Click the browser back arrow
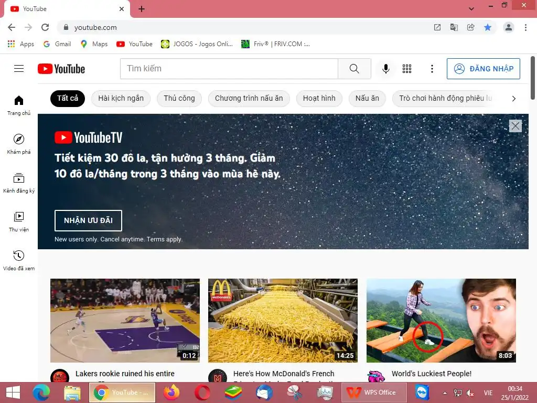537x403 pixels. (12, 27)
